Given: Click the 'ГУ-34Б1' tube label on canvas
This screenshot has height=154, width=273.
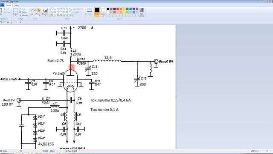Looking at the screenshot, I should tap(58, 74).
